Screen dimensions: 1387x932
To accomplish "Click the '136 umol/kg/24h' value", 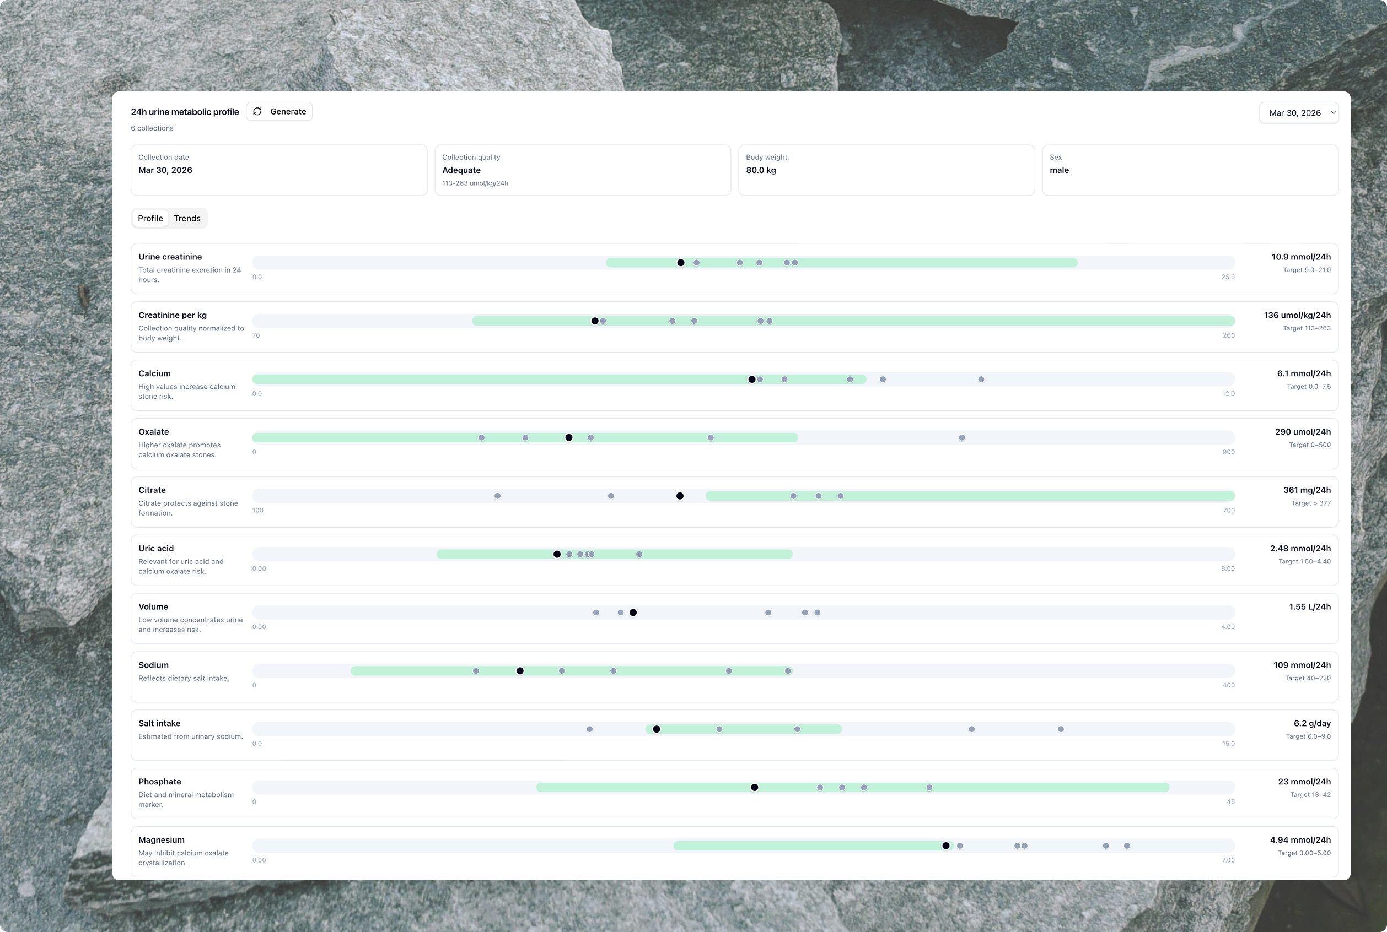I will coord(1297,315).
